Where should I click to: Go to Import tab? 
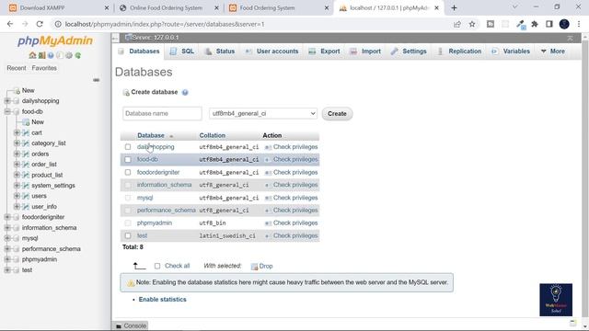pyautogui.click(x=365, y=51)
